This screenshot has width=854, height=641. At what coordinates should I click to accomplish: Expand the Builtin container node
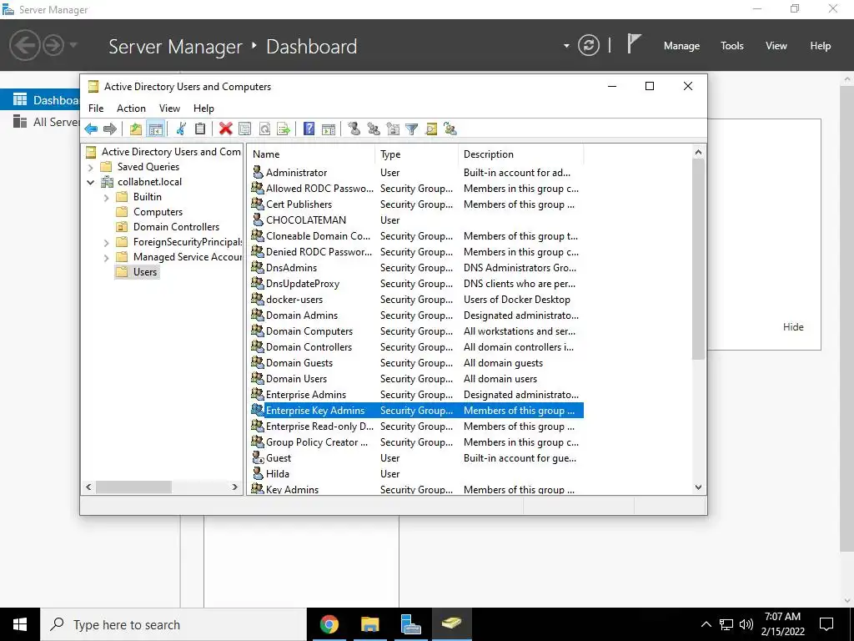click(x=106, y=197)
